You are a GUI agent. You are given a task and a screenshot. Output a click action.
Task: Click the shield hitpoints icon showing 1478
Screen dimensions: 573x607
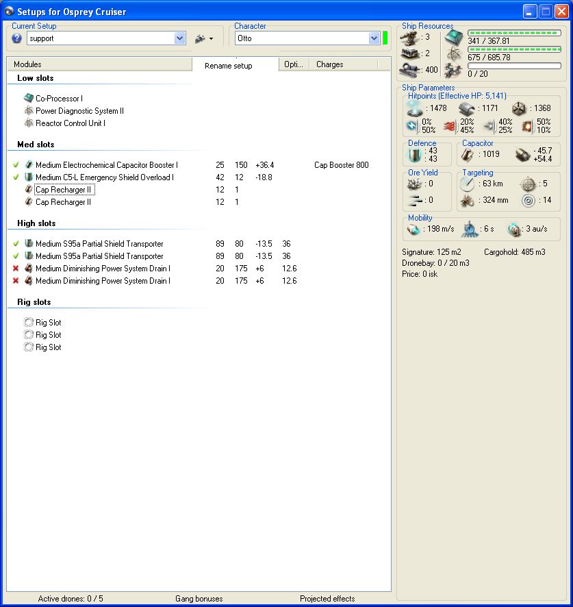click(415, 109)
